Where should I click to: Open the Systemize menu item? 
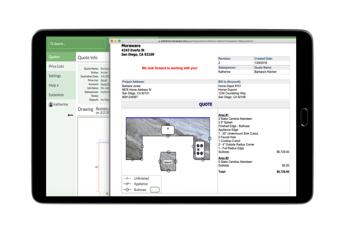[x=61, y=95]
